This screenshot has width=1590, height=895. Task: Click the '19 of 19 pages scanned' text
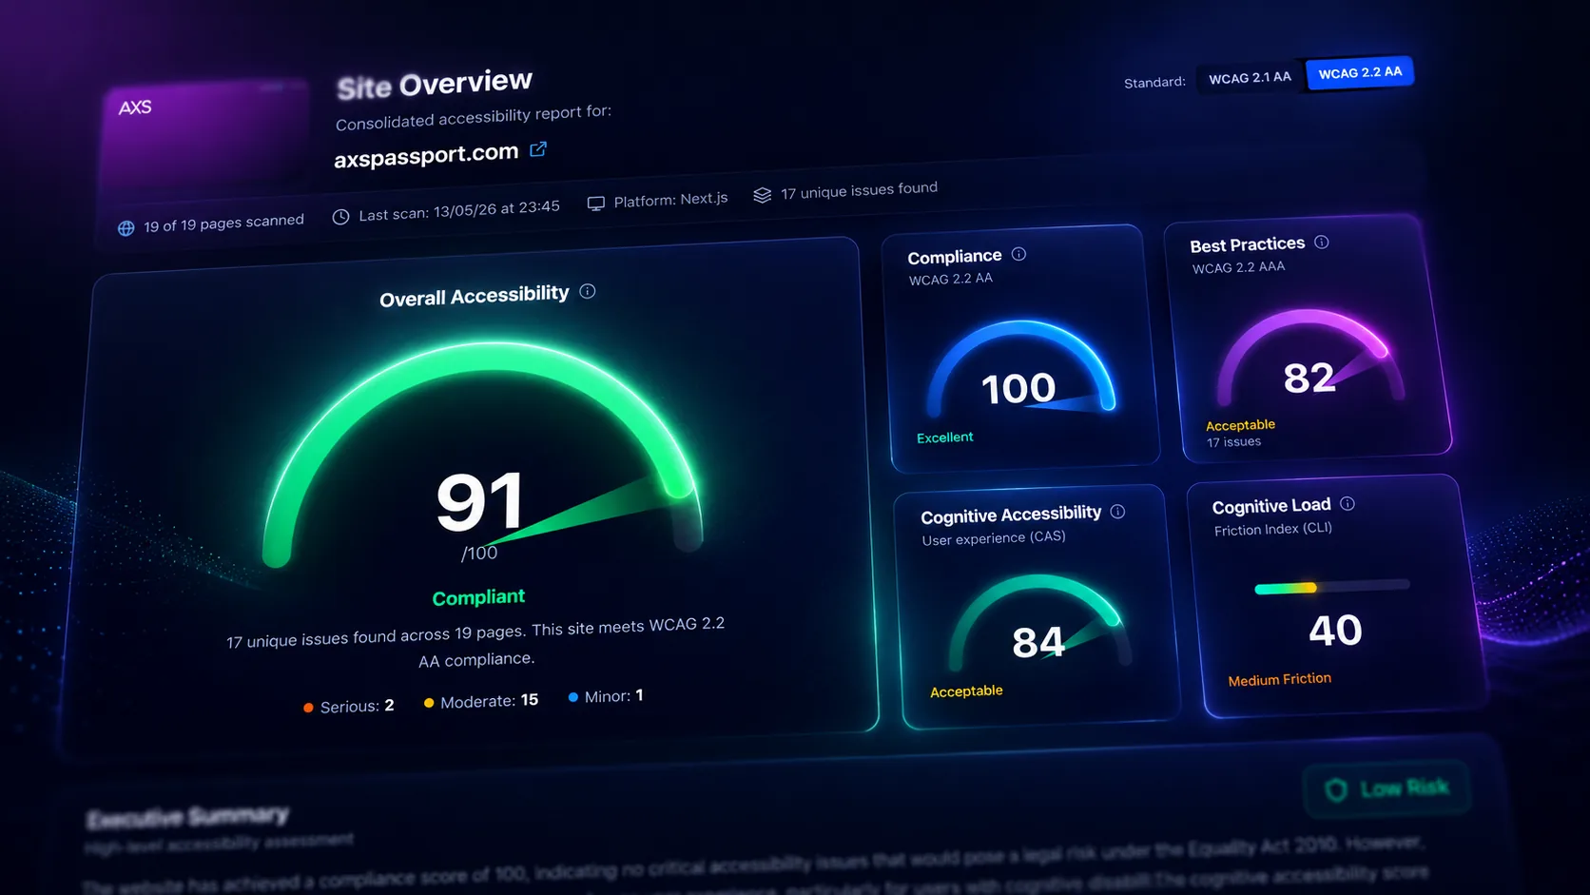click(x=223, y=224)
